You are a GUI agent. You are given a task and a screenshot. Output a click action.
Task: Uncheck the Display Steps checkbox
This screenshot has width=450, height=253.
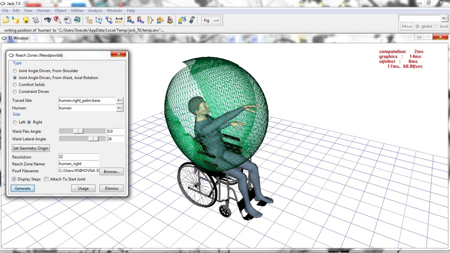14,179
